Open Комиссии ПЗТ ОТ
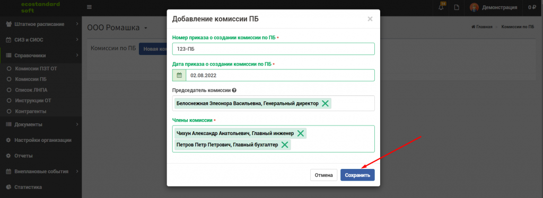The image size is (543, 198). tap(36, 68)
